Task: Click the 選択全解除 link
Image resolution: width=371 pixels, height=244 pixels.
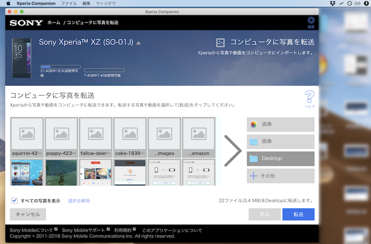Action: click(x=79, y=201)
